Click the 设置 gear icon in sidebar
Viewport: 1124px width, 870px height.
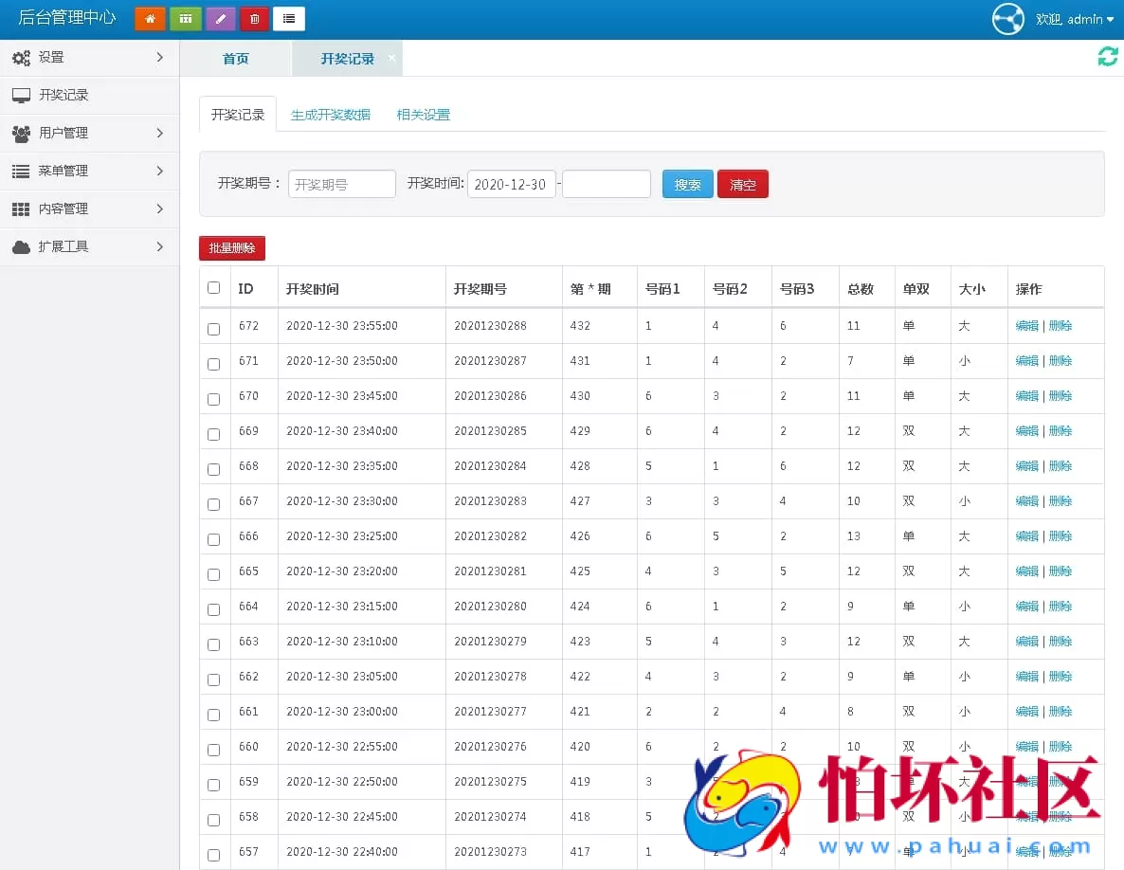pyautogui.click(x=21, y=57)
